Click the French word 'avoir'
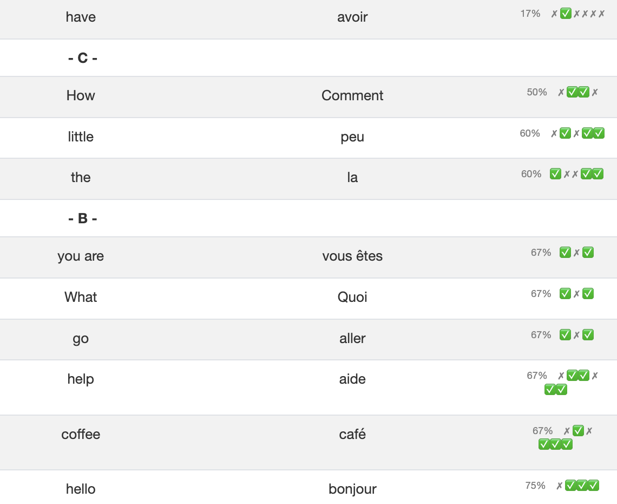The image size is (617, 504). click(x=352, y=17)
